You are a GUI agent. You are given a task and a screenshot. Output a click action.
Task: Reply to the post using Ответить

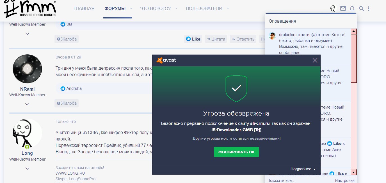243,39
